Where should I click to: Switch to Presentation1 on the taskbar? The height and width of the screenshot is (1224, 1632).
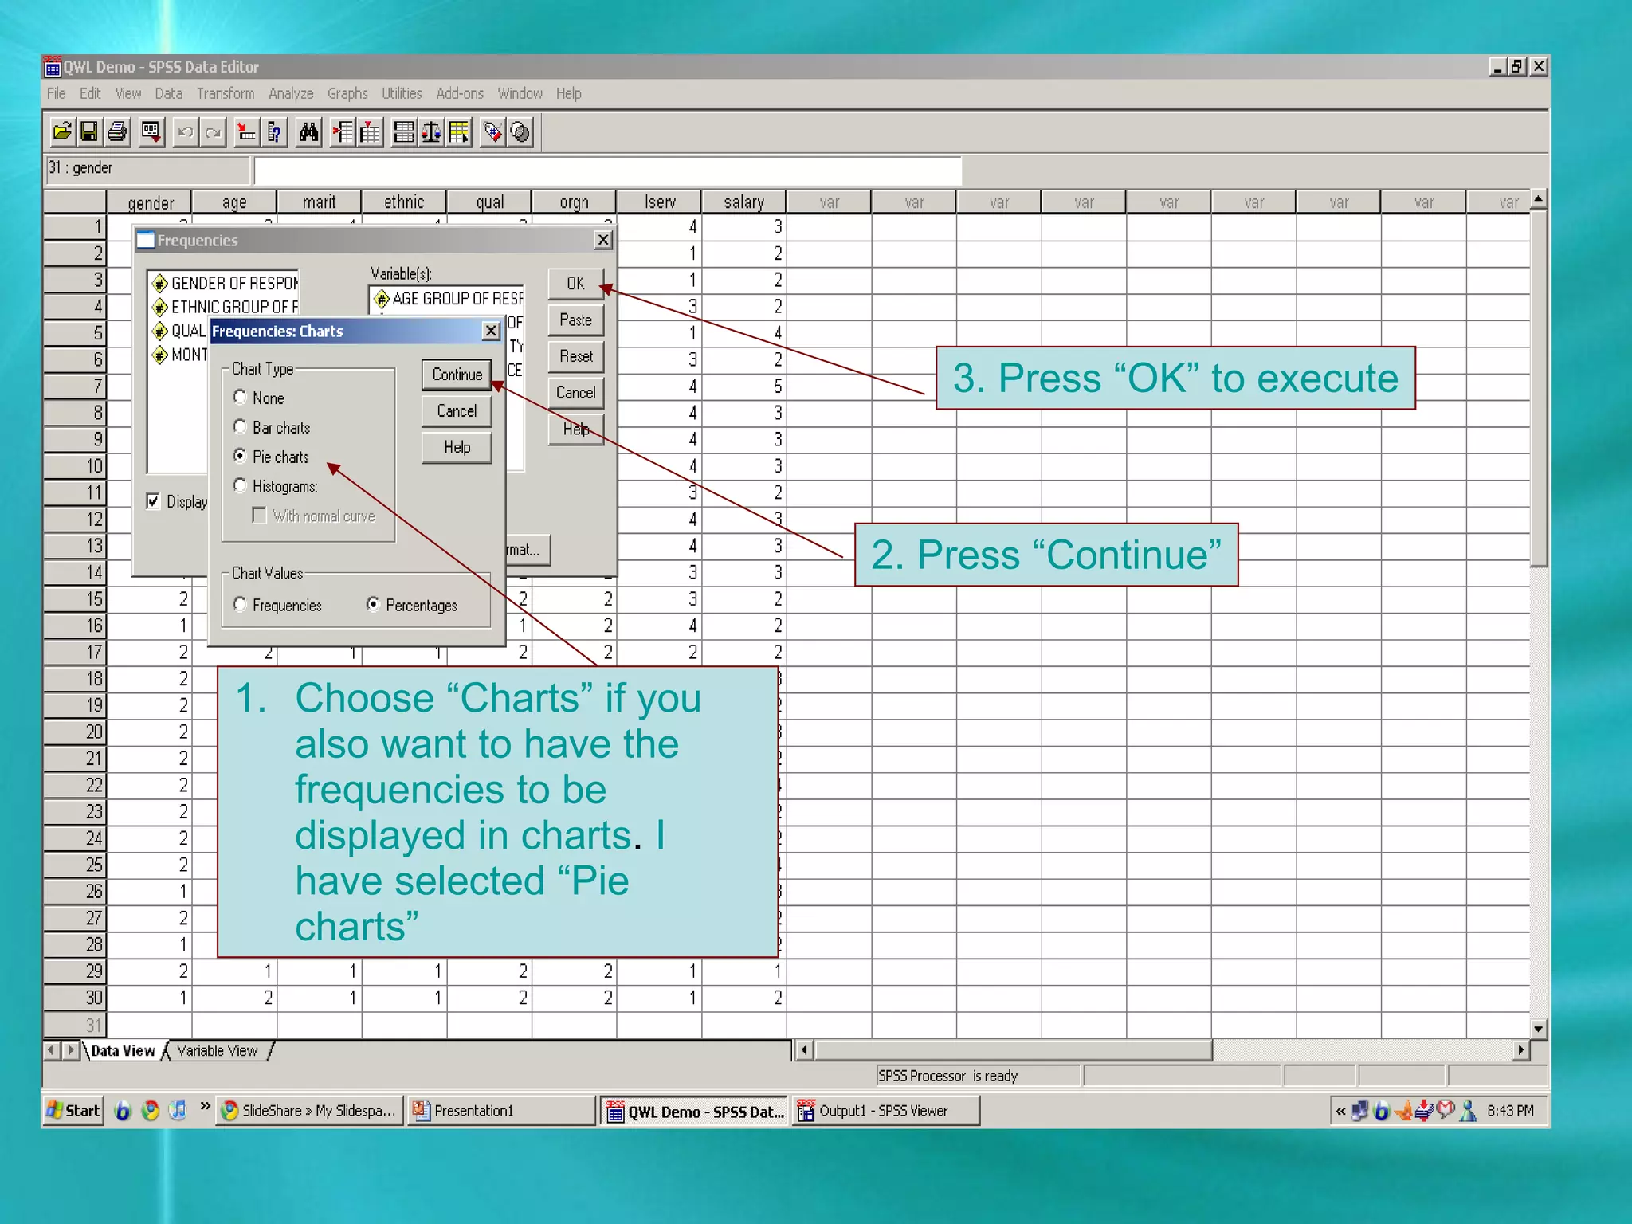click(502, 1110)
